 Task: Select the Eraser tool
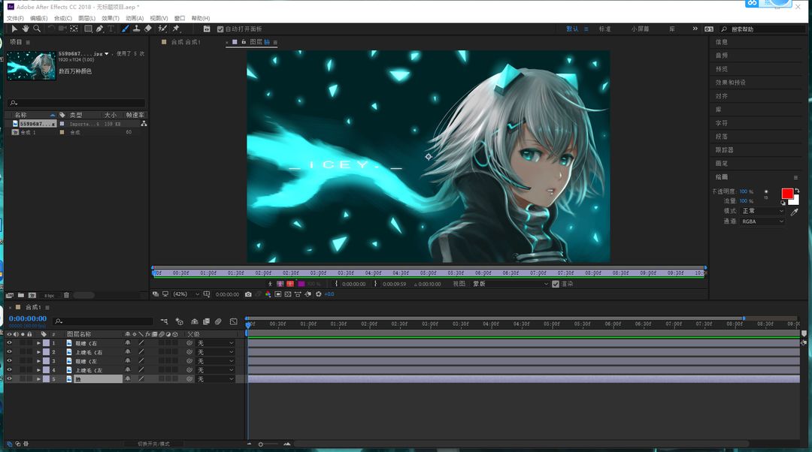point(148,29)
